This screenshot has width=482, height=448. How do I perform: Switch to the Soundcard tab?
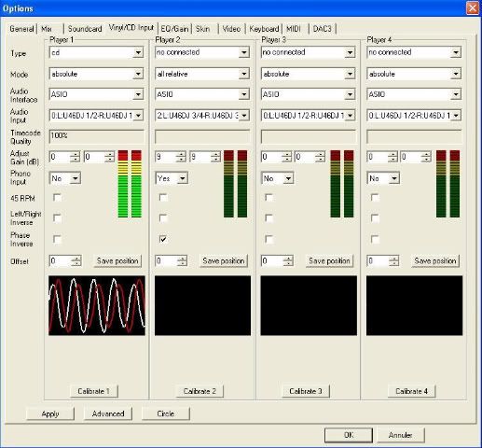85,29
